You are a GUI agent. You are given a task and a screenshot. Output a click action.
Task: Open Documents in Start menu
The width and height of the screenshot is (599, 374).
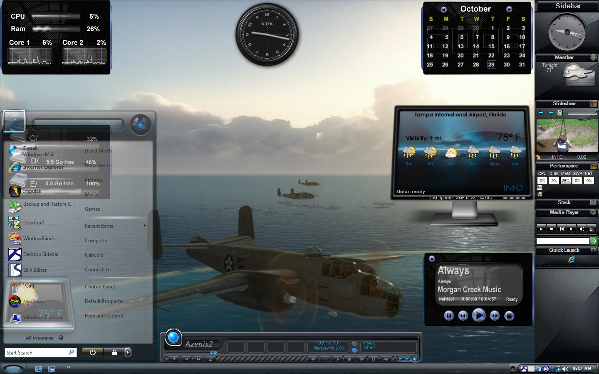pos(97,165)
